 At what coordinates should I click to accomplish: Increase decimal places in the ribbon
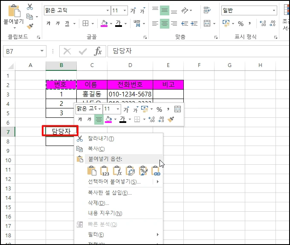coord(263,23)
